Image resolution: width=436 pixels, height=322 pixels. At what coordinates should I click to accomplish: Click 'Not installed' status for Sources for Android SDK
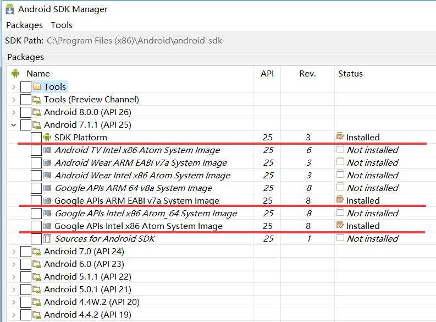(373, 238)
